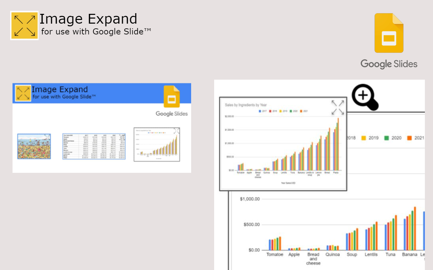The width and height of the screenshot is (433, 270).
Task: Click 'Soup' category label in enlarged chart
Action: pos(352,254)
